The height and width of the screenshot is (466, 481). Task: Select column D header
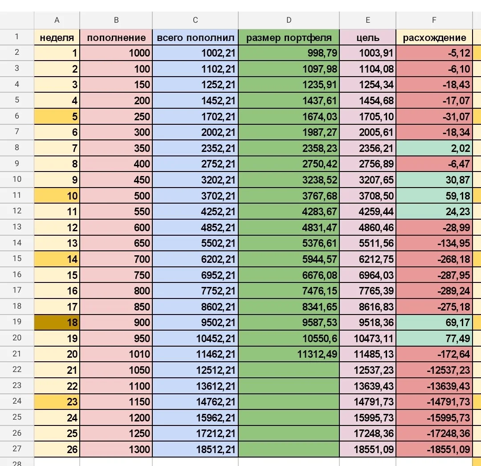point(289,20)
